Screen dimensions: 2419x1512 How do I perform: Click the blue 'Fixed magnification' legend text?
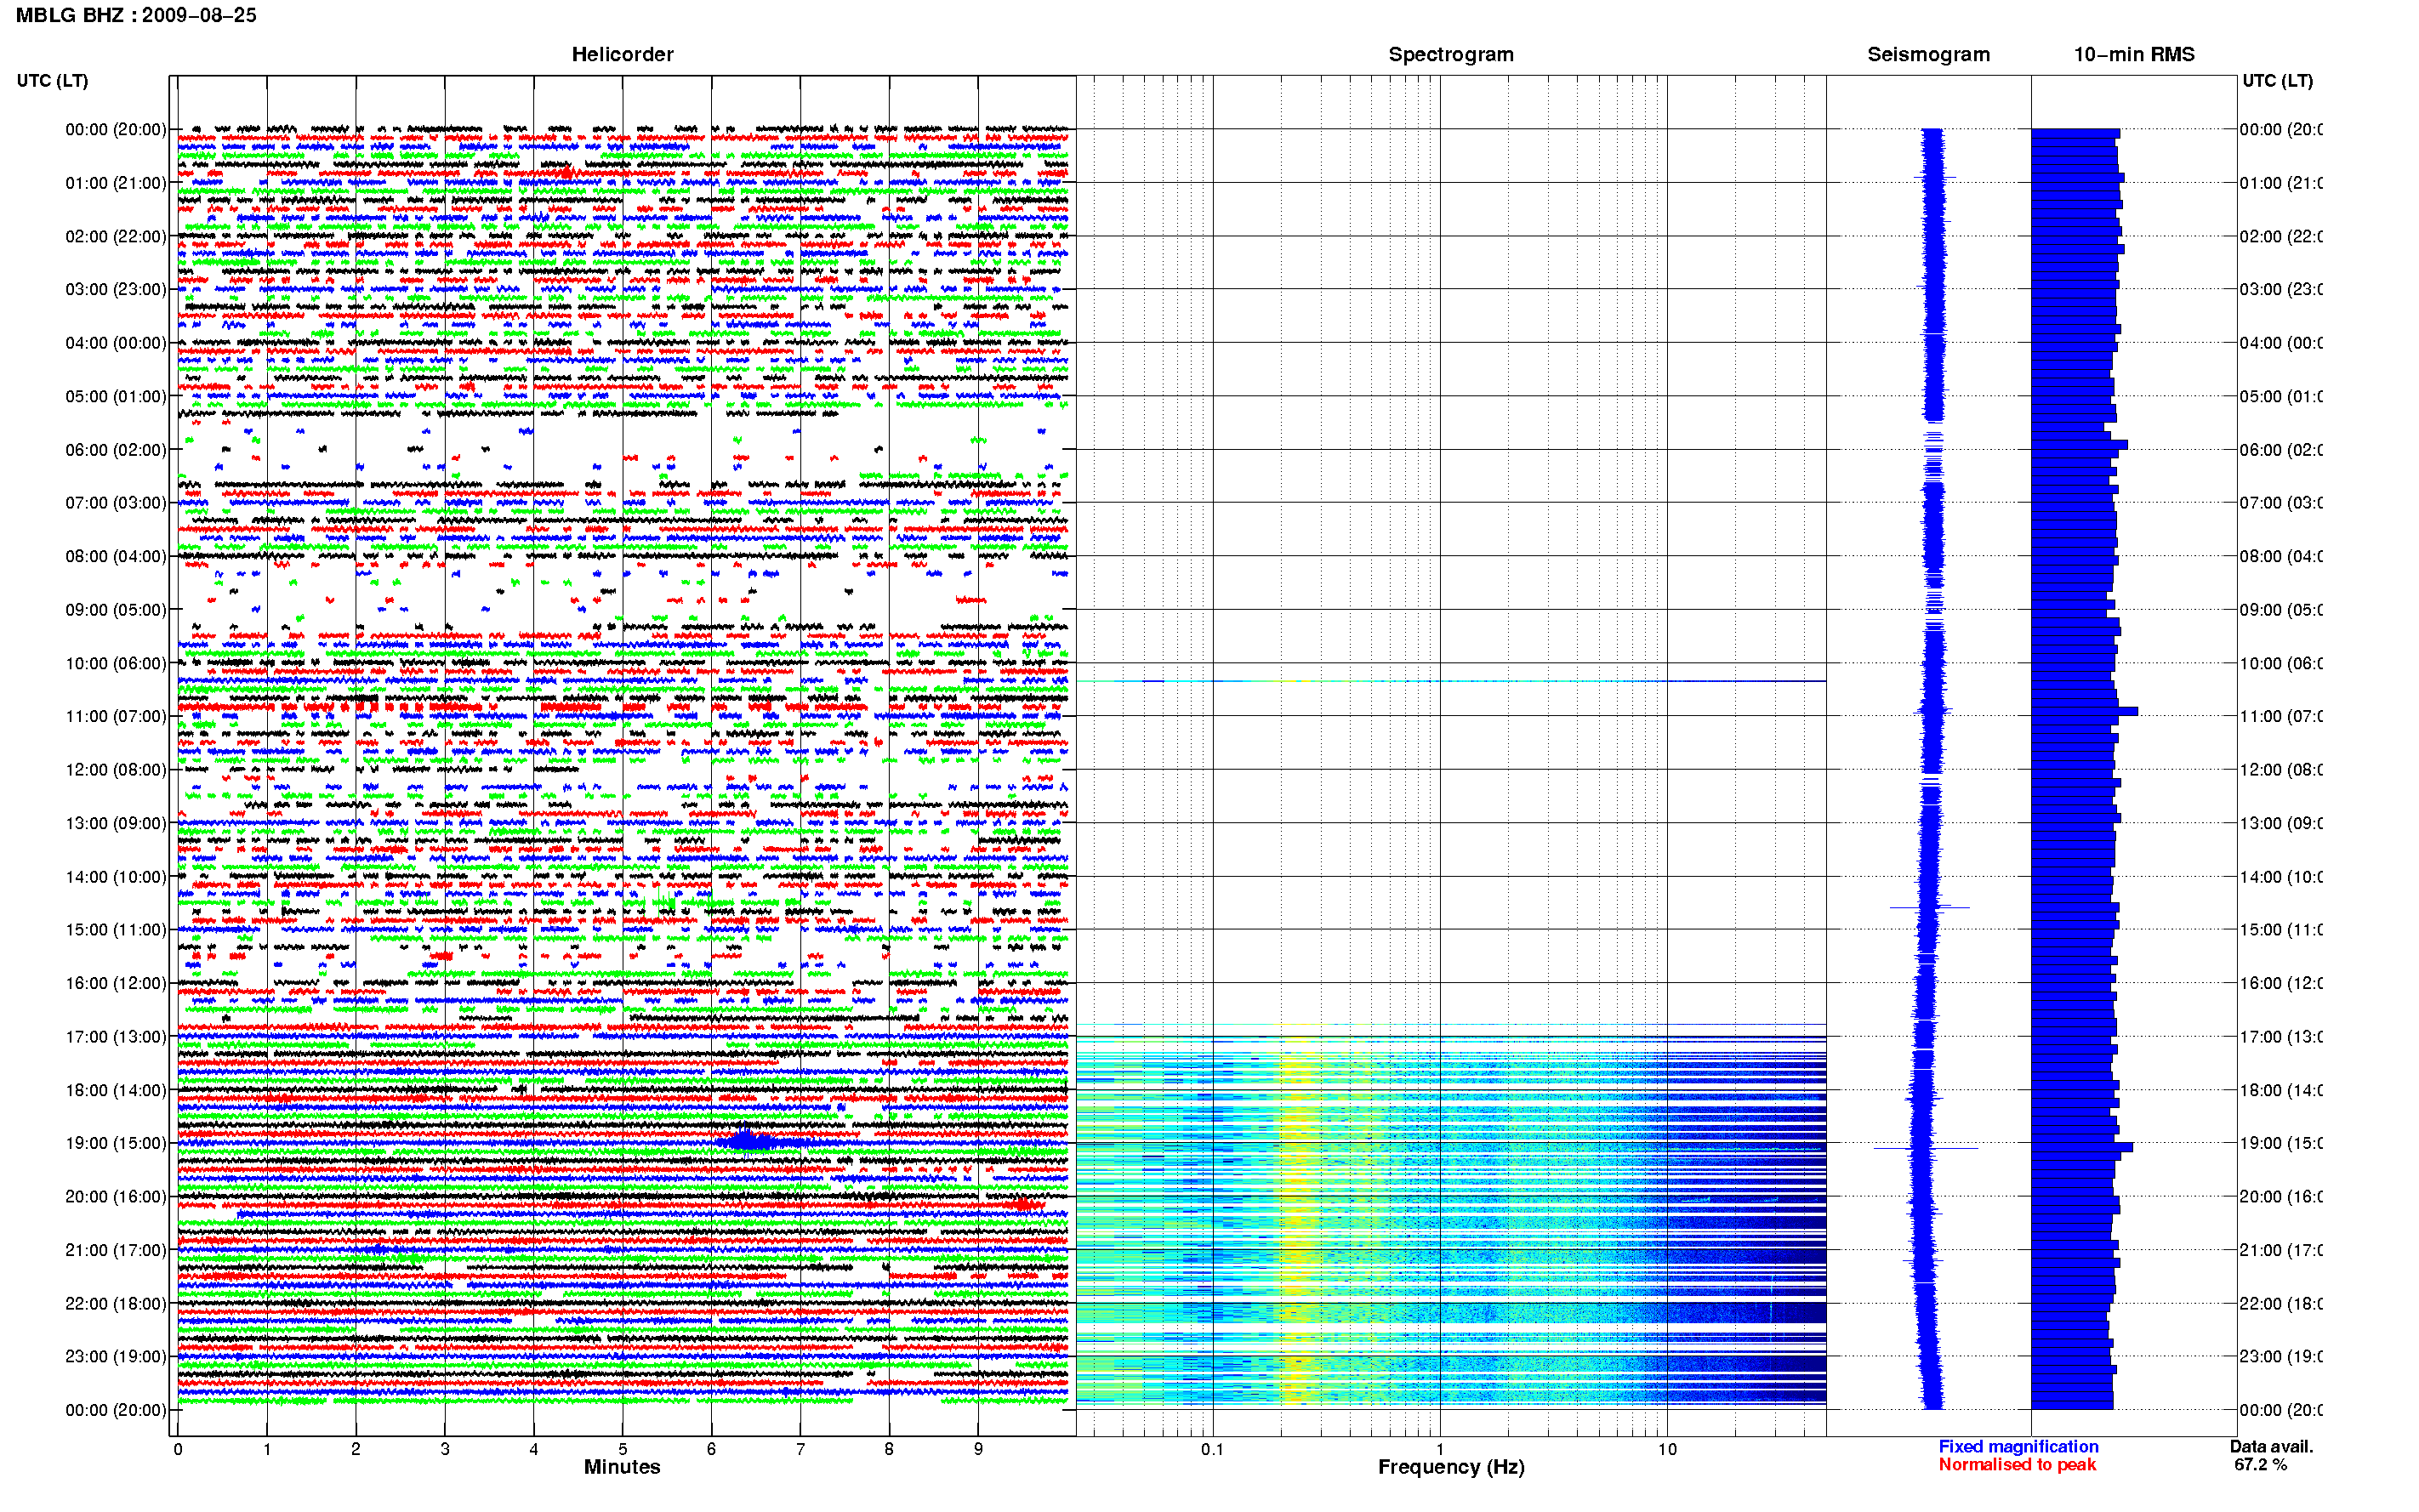[2018, 1446]
